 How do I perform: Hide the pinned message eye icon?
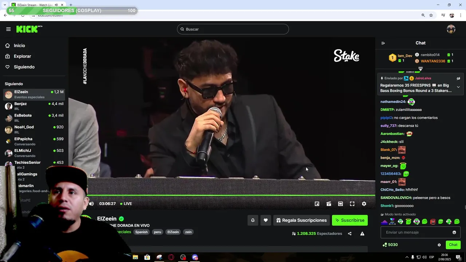point(458,78)
